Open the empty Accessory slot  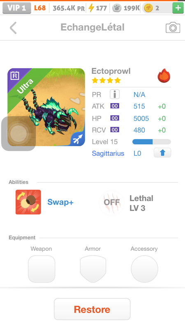pyautogui.click(x=144, y=269)
